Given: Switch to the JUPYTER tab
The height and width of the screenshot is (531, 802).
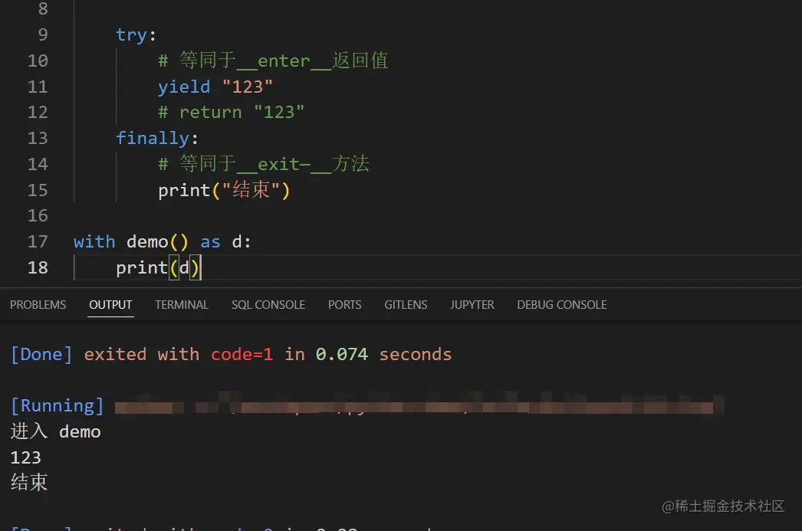Looking at the screenshot, I should click(472, 305).
